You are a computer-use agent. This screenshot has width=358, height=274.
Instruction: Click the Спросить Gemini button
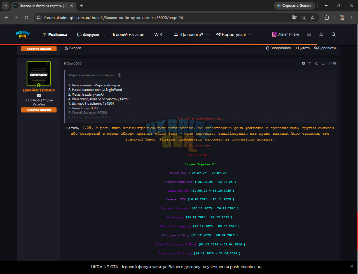point(294,6)
